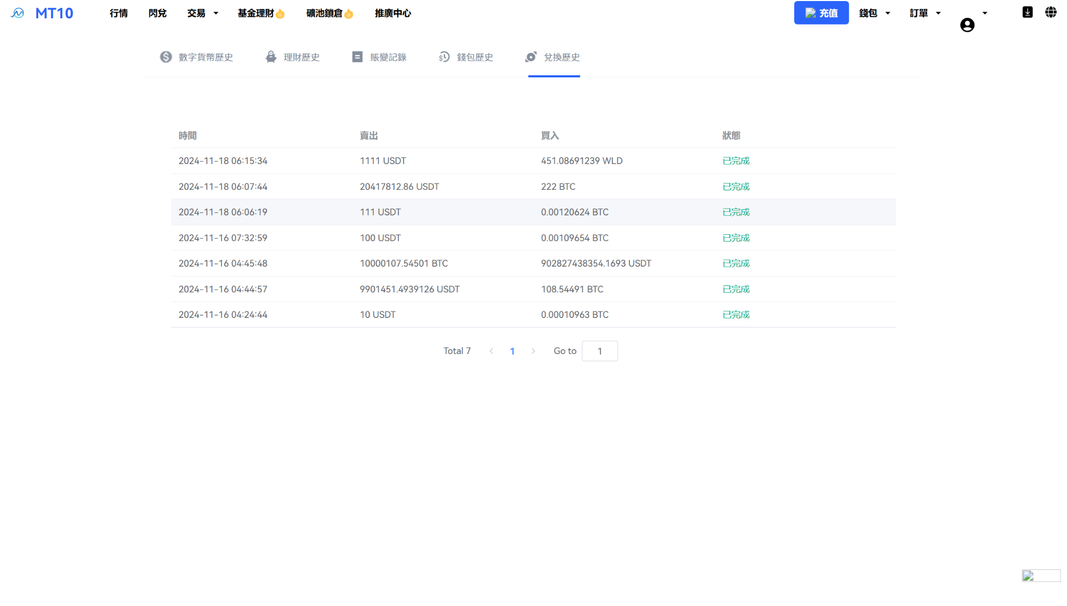Open the 閃兌 menu item
This screenshot has height=606, width=1067.
click(x=158, y=13)
